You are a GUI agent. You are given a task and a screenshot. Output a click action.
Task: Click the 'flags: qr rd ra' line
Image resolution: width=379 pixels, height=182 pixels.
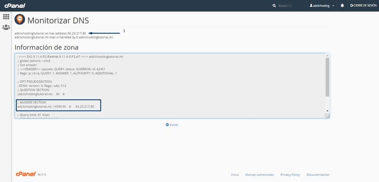pyautogui.click(x=67, y=73)
